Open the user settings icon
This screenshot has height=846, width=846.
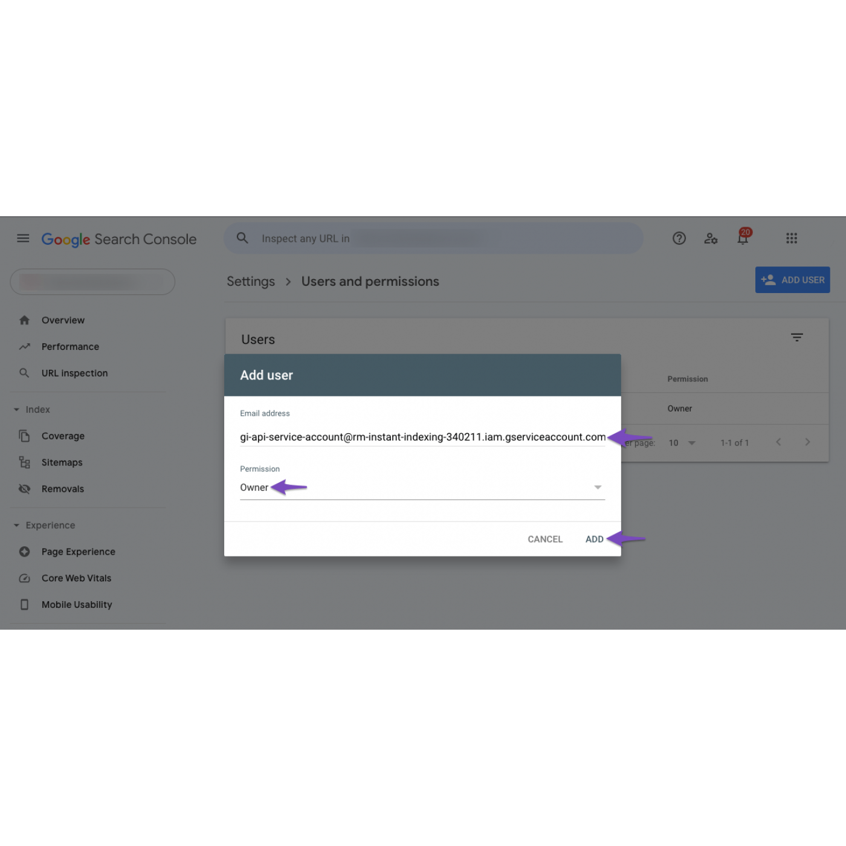711,238
